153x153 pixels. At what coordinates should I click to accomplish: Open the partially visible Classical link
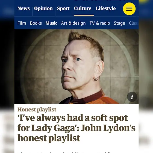pos(134,23)
